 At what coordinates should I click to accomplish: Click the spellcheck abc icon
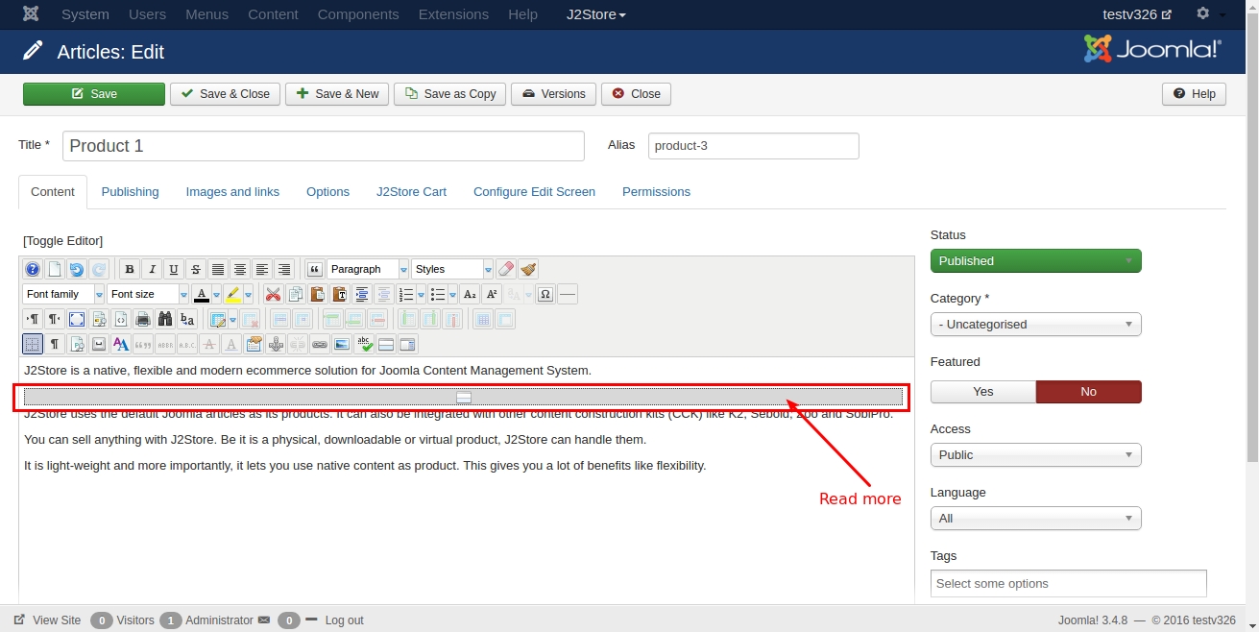(x=364, y=344)
